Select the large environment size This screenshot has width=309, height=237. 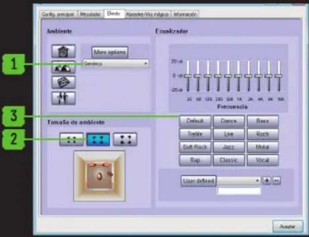pos(125,140)
